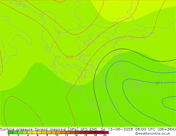Click the [hPa] unit label

pyautogui.click(x=73, y=129)
